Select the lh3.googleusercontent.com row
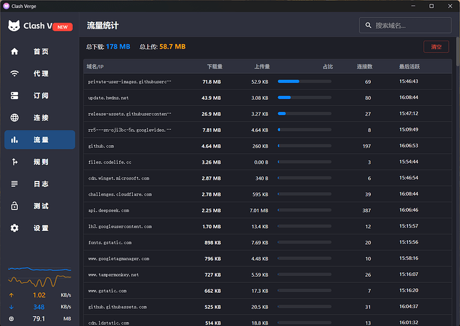The width and height of the screenshot is (460, 326). coord(267,226)
